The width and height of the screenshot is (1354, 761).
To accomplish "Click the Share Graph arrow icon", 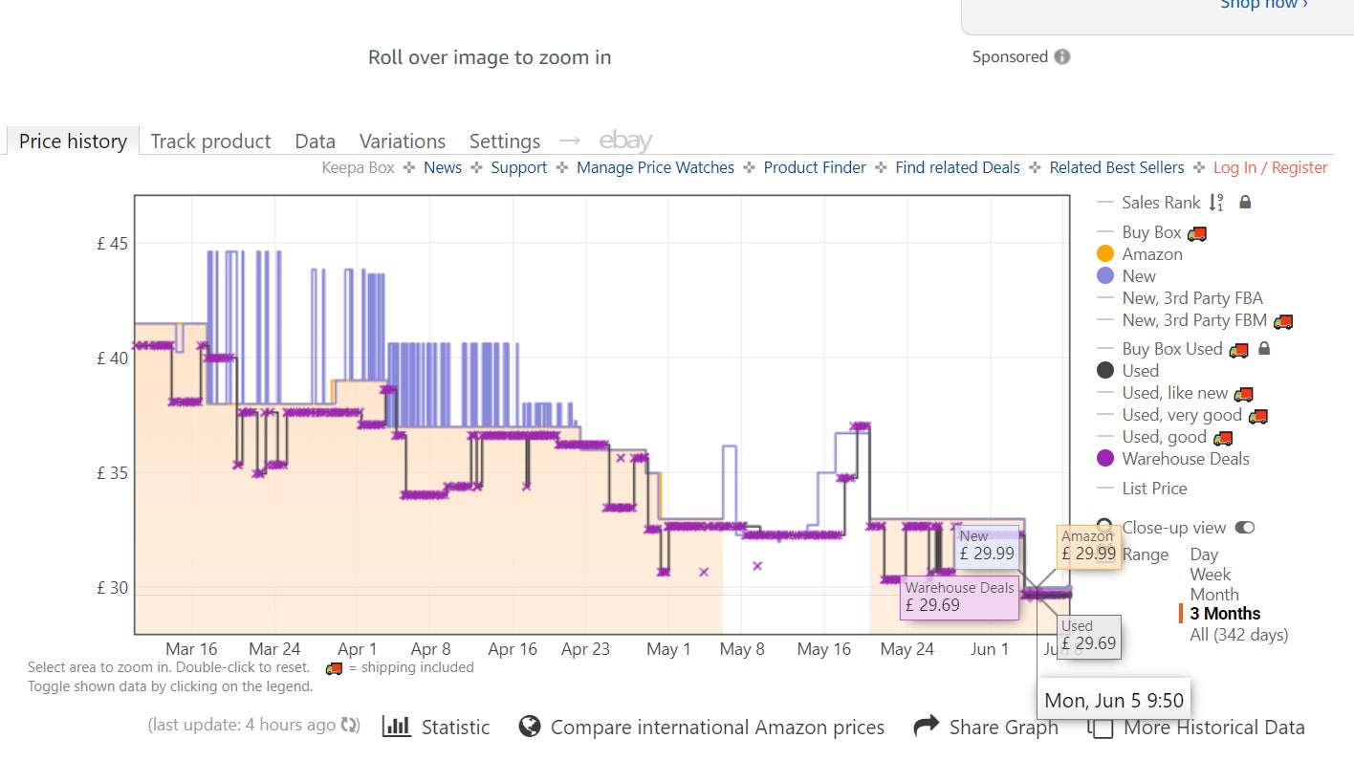I will [x=925, y=727].
